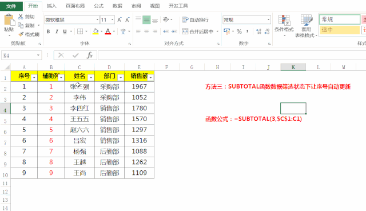Align cell text to the right
The height and width of the screenshot is (211, 366).
pyautogui.click(x=155, y=31)
